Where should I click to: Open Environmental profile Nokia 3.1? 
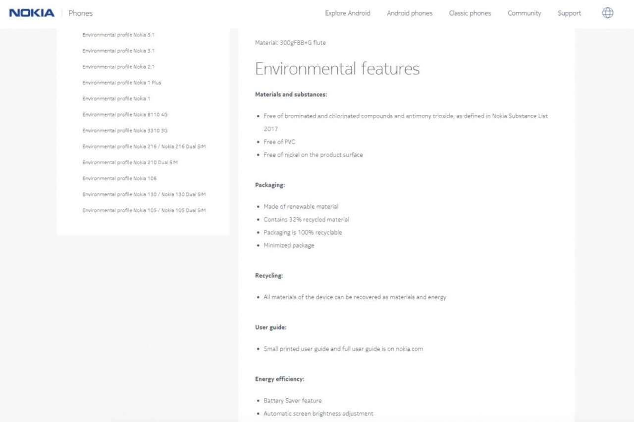[x=118, y=51]
